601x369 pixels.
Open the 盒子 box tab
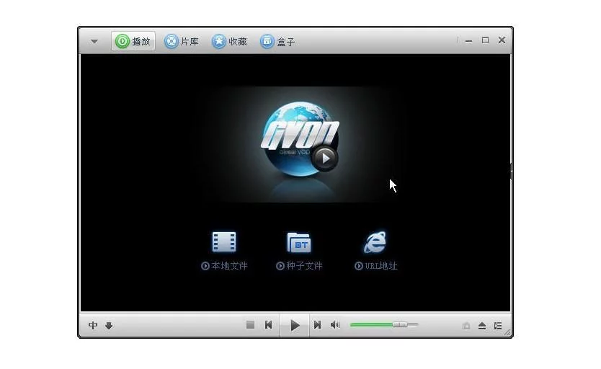tap(277, 42)
